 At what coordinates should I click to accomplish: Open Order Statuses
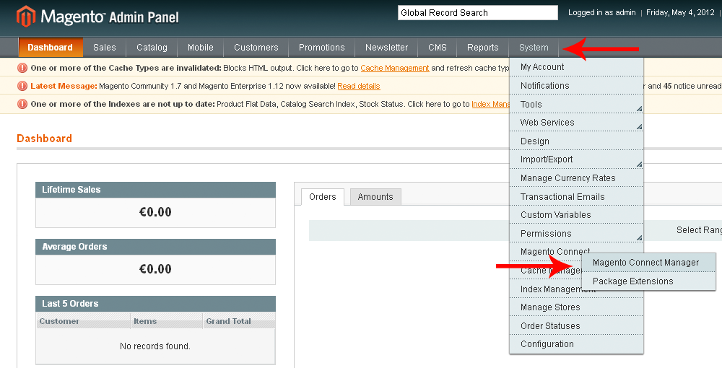coord(576,326)
